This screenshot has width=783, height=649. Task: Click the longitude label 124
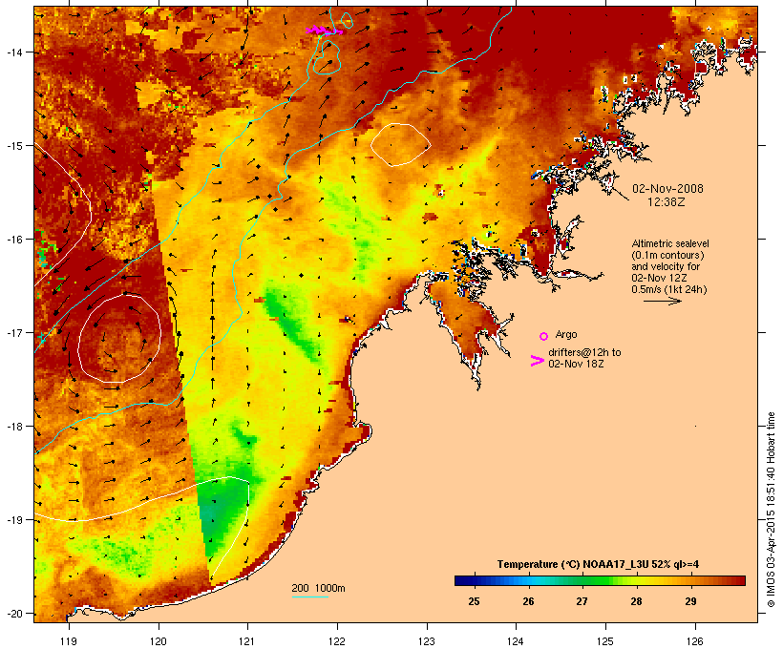click(x=516, y=641)
